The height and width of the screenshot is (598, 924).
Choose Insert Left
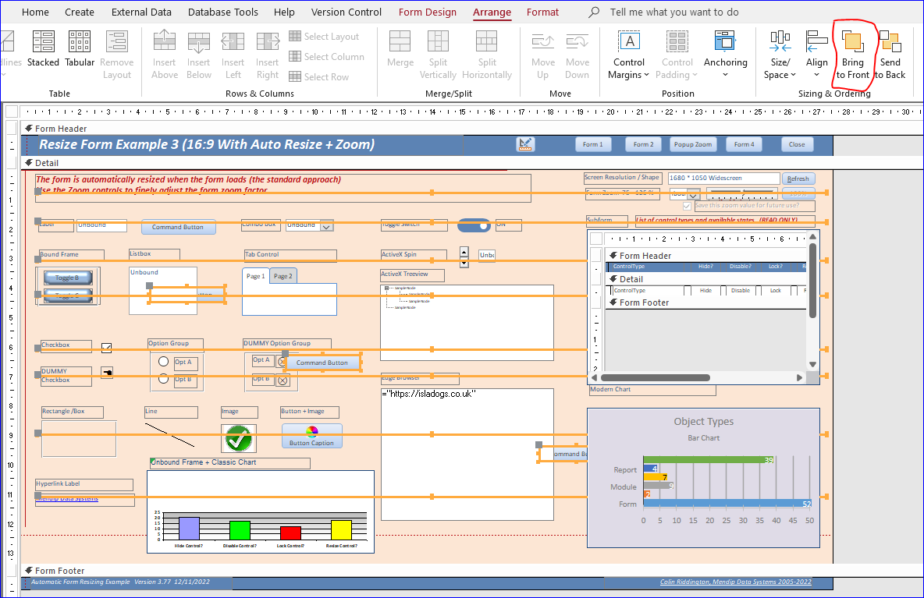coord(233,55)
